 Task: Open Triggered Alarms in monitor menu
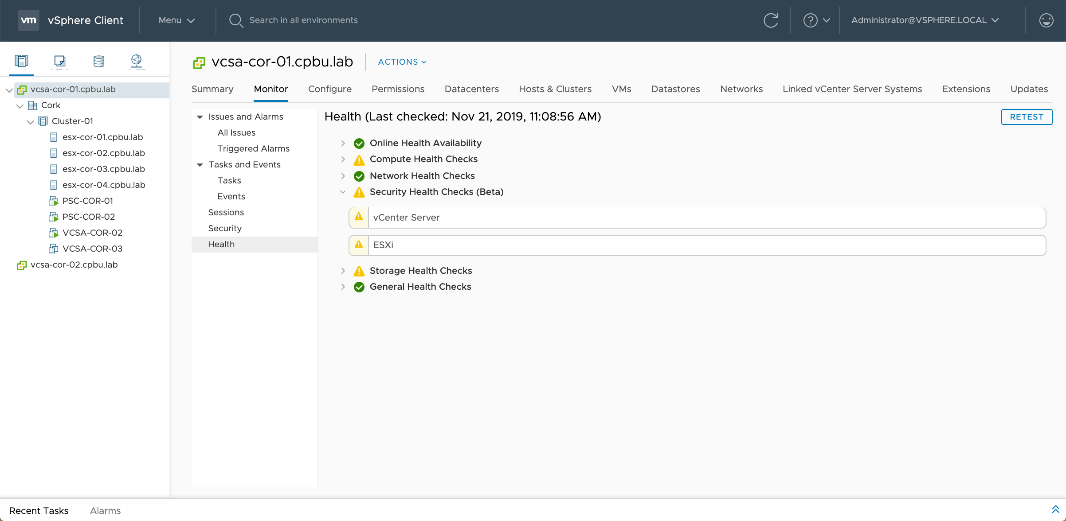point(253,149)
